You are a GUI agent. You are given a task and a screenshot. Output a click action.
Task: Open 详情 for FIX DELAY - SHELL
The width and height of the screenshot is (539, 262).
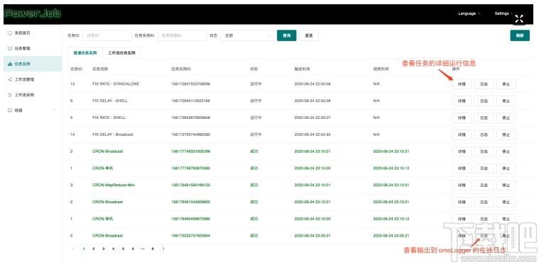(x=462, y=101)
